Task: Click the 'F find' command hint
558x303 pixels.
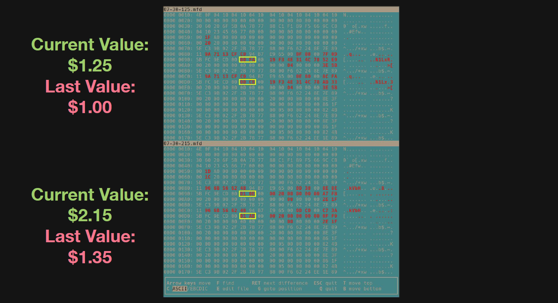Action: coord(225,283)
